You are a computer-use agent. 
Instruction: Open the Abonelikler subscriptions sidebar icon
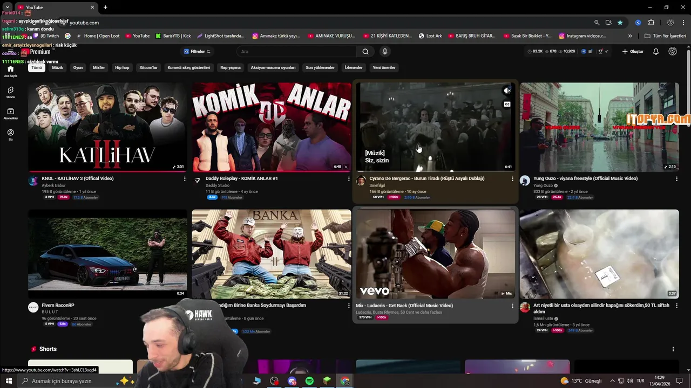click(10, 113)
